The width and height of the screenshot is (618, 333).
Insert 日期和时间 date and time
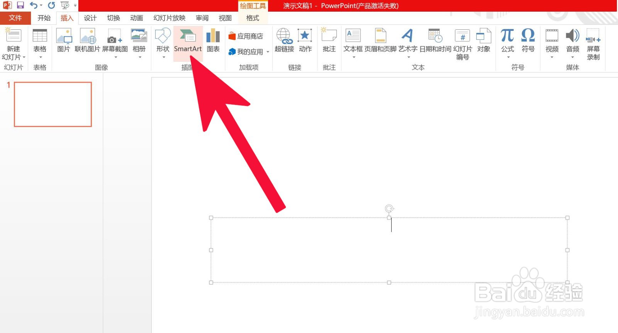pyautogui.click(x=435, y=41)
